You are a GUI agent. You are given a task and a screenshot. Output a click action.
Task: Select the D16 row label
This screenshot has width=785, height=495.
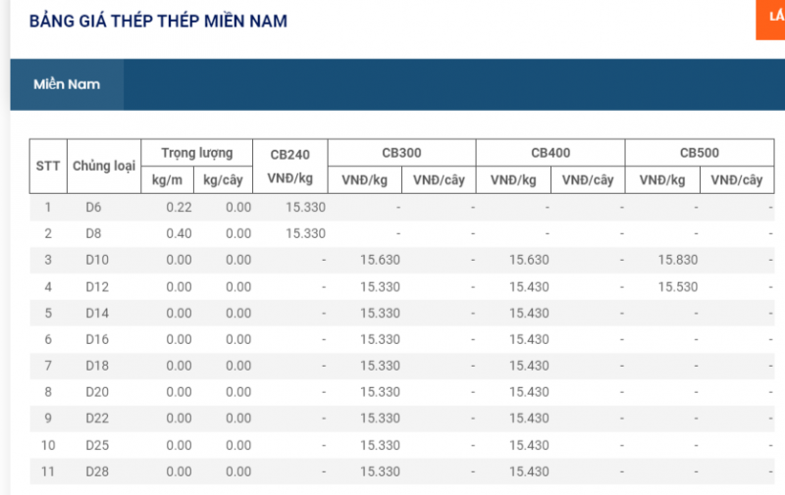point(96,339)
